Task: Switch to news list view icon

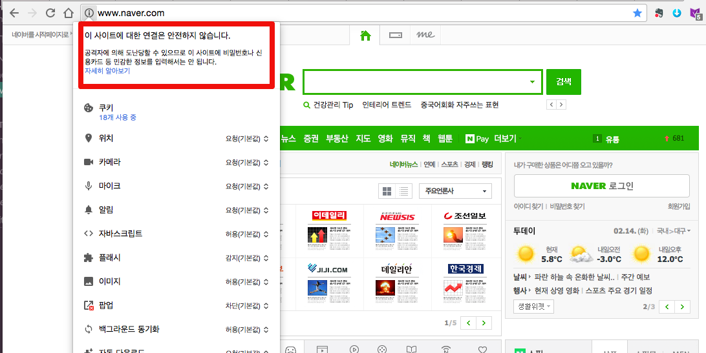Action: (x=404, y=192)
